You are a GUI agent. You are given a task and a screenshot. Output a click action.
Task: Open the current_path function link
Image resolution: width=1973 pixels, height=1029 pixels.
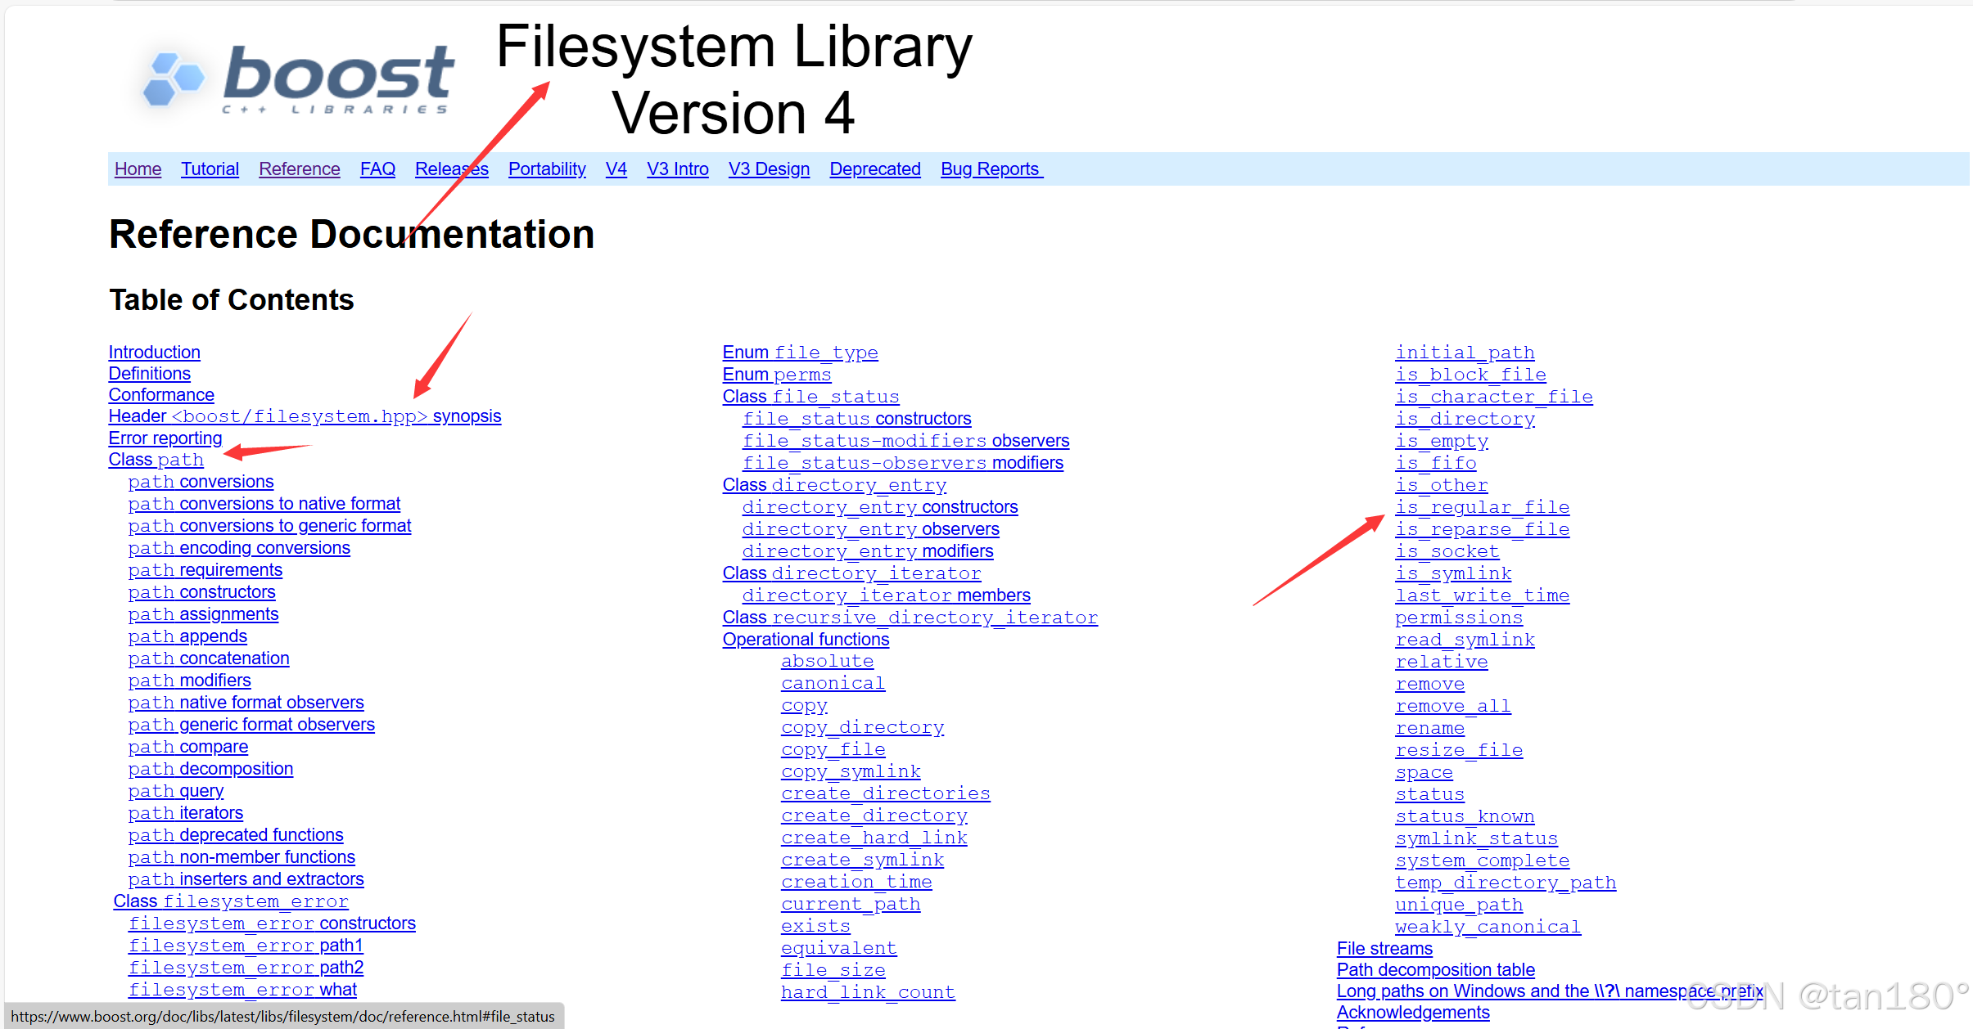coord(851,904)
